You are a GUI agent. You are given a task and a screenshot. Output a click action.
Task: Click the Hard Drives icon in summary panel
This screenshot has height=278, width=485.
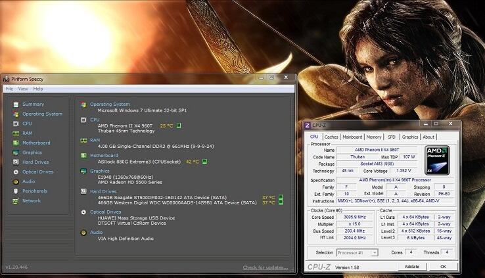[x=83, y=191]
